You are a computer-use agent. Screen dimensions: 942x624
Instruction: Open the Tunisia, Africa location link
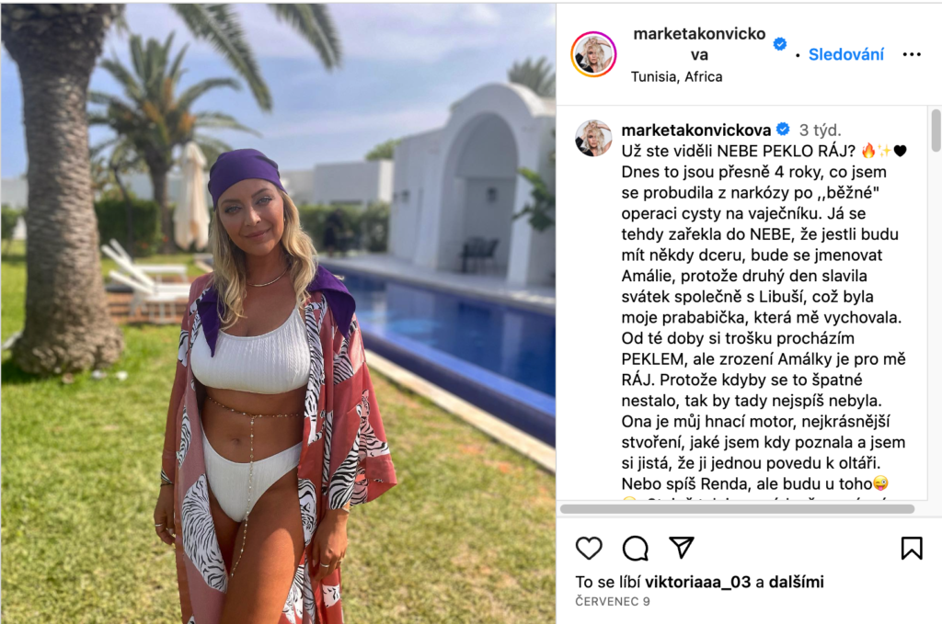tap(676, 77)
